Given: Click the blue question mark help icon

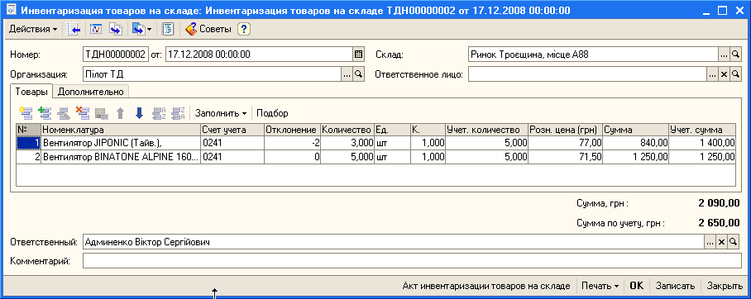Looking at the screenshot, I should (244, 29).
